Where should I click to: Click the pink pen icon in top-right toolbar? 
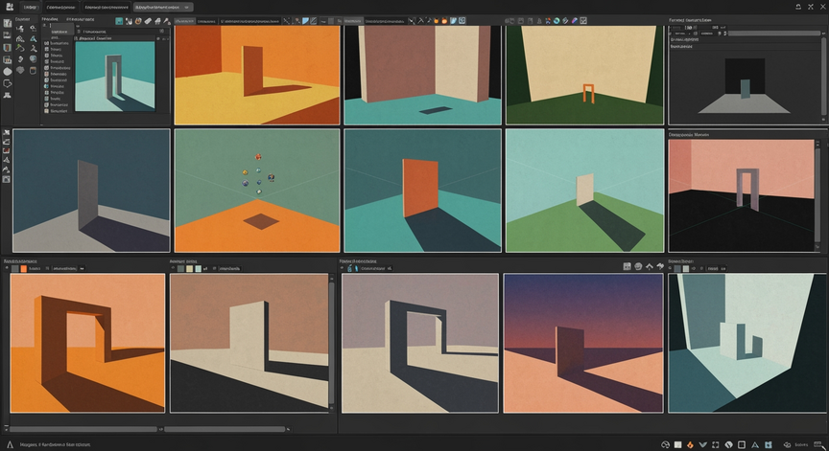click(574, 20)
